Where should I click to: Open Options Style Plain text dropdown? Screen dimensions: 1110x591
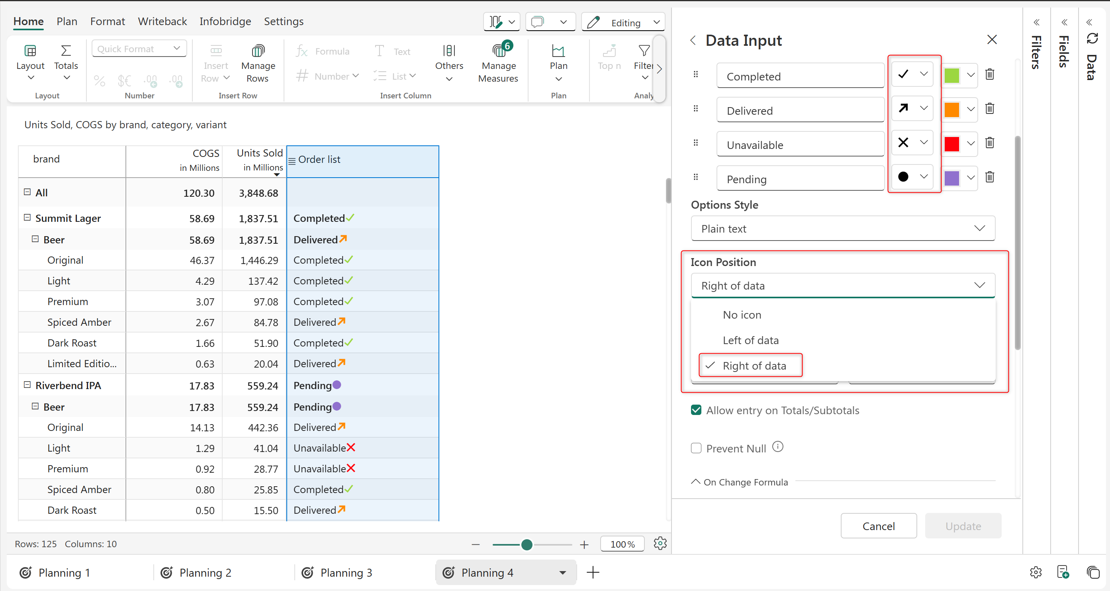point(842,228)
